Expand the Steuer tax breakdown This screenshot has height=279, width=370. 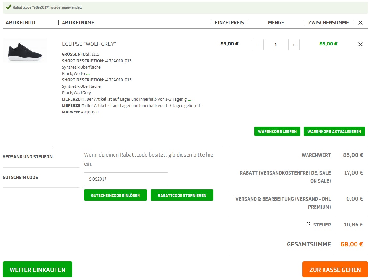click(308, 224)
